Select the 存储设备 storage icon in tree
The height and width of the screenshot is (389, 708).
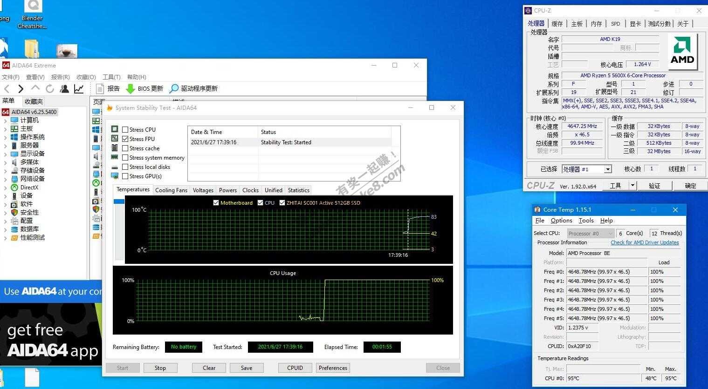click(x=14, y=170)
